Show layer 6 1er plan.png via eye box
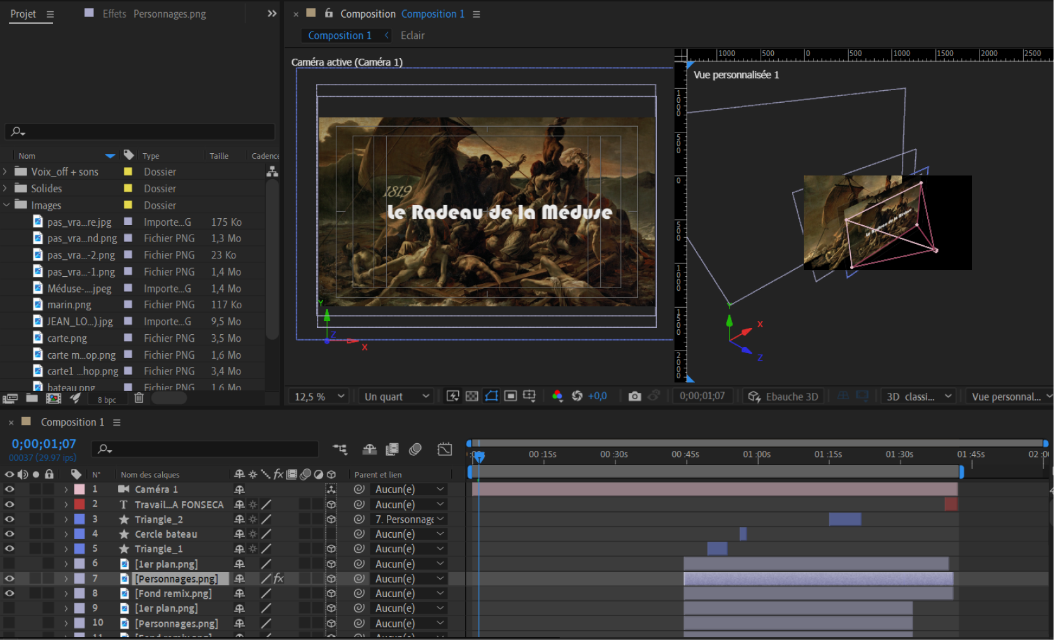 tap(9, 564)
